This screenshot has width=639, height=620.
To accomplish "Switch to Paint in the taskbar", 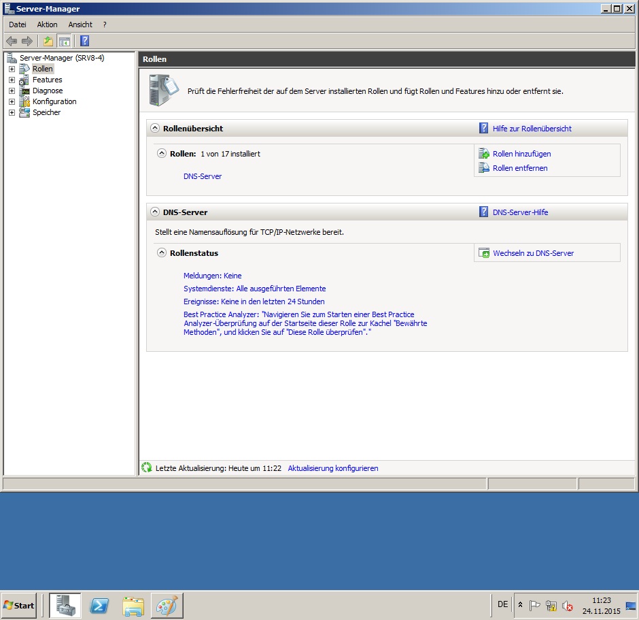I will click(x=167, y=605).
